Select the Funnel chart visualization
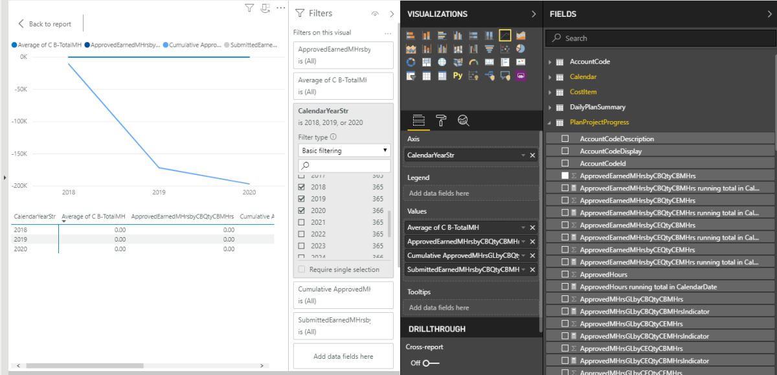The width and height of the screenshot is (777, 375). (490, 49)
